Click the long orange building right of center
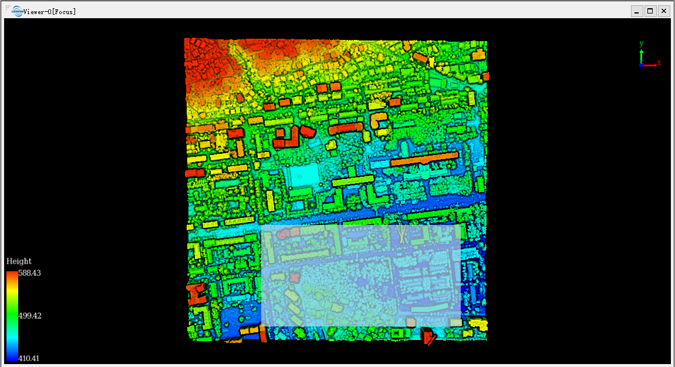The width and height of the screenshot is (675, 367). tap(424, 159)
